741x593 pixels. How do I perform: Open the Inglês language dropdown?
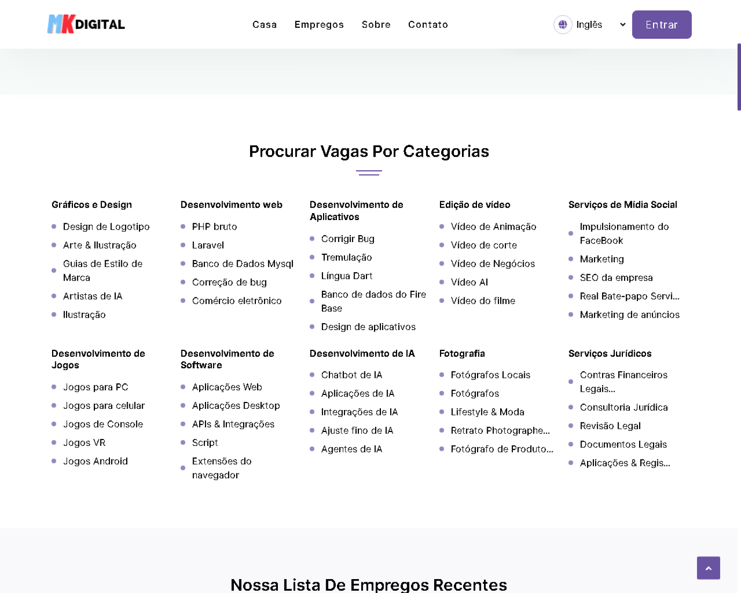point(589,25)
